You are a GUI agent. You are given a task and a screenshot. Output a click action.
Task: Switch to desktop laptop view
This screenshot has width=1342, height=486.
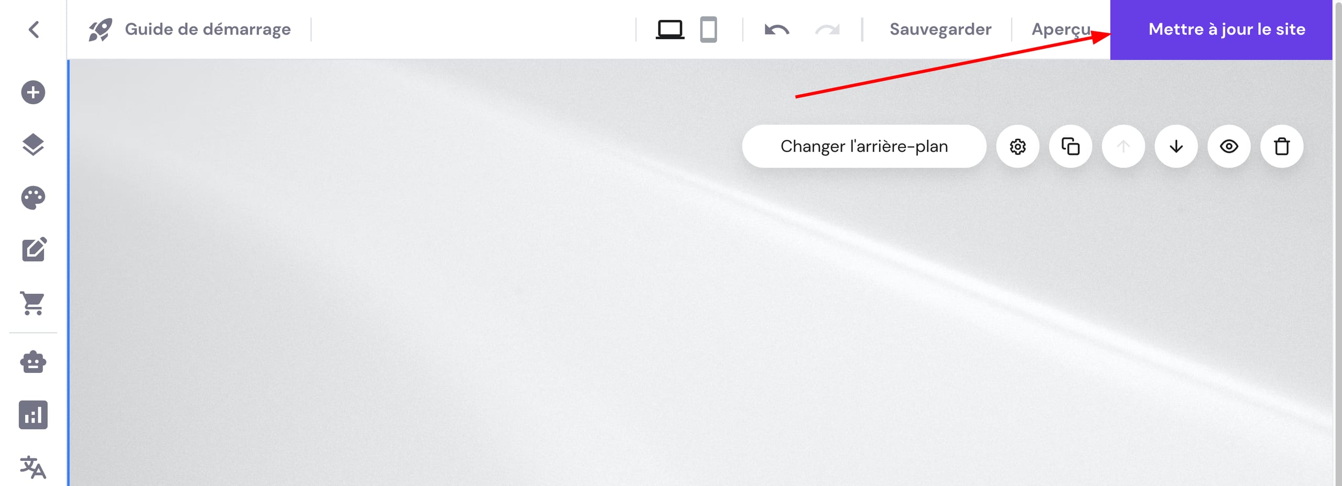(x=670, y=29)
